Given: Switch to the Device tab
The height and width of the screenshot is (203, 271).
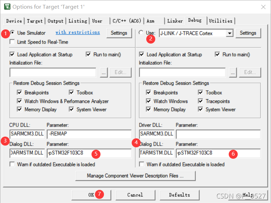Looking at the screenshot, I should 14,21.
